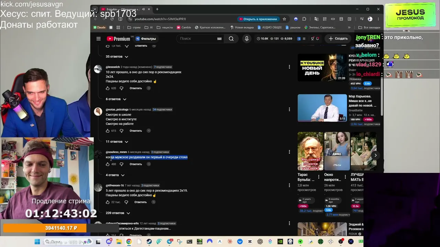Open @notas_psicologa channel link

point(117,109)
